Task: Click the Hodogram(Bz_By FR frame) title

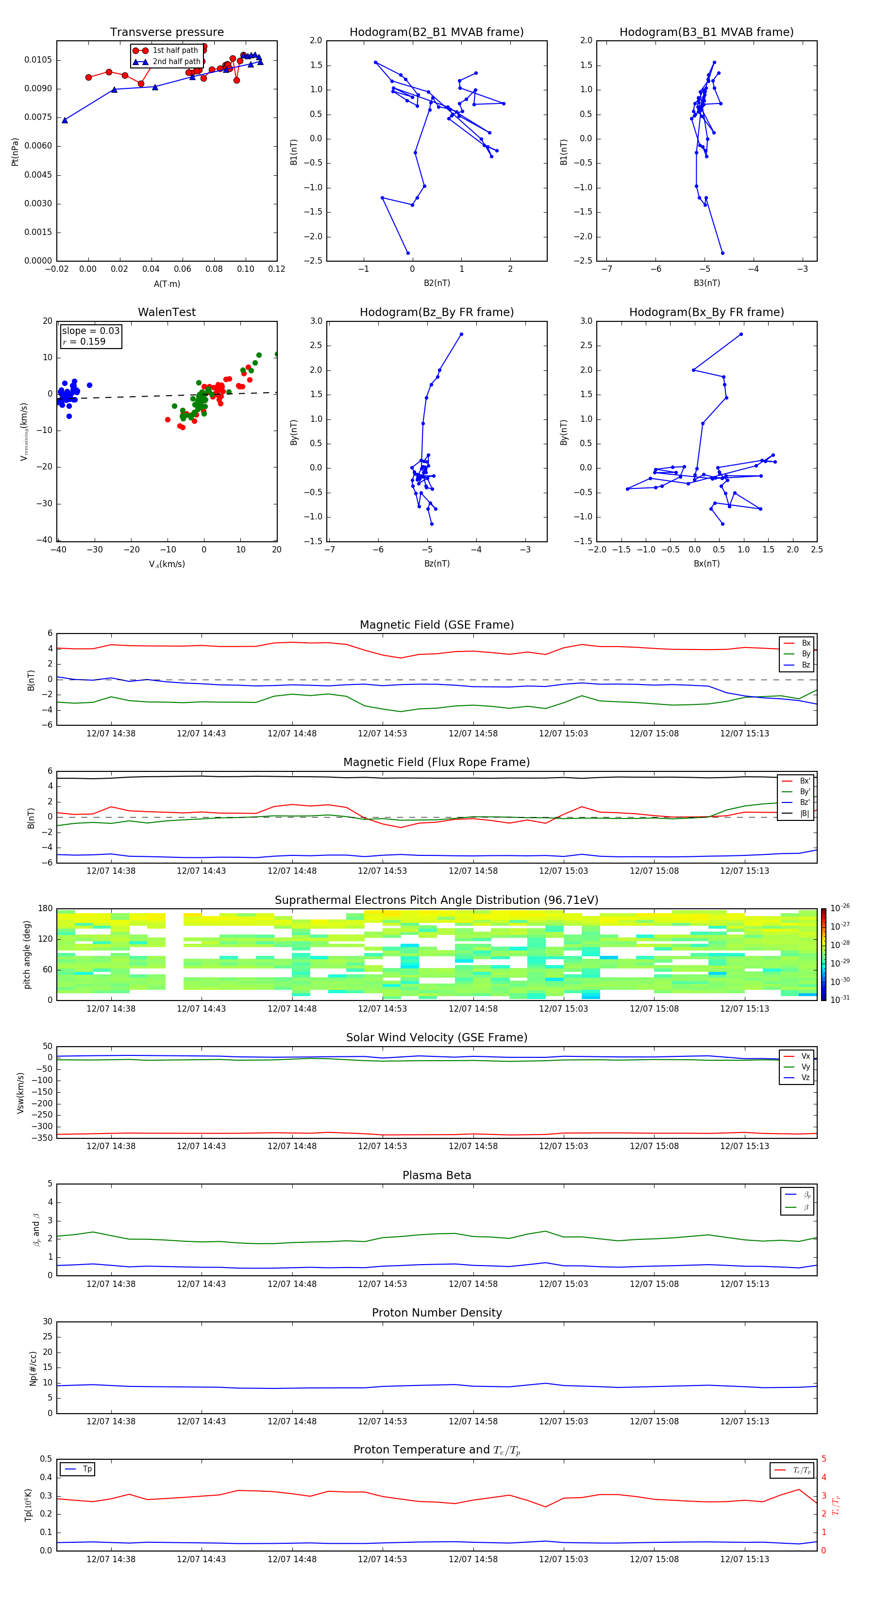Action: pyautogui.click(x=437, y=312)
